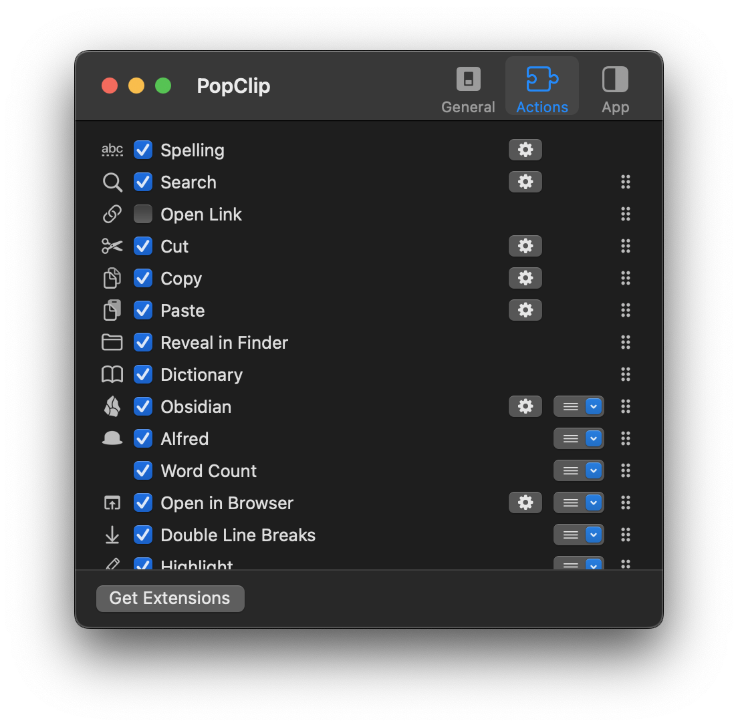Click the Alfred hat icon
The height and width of the screenshot is (727, 738).
coord(112,438)
